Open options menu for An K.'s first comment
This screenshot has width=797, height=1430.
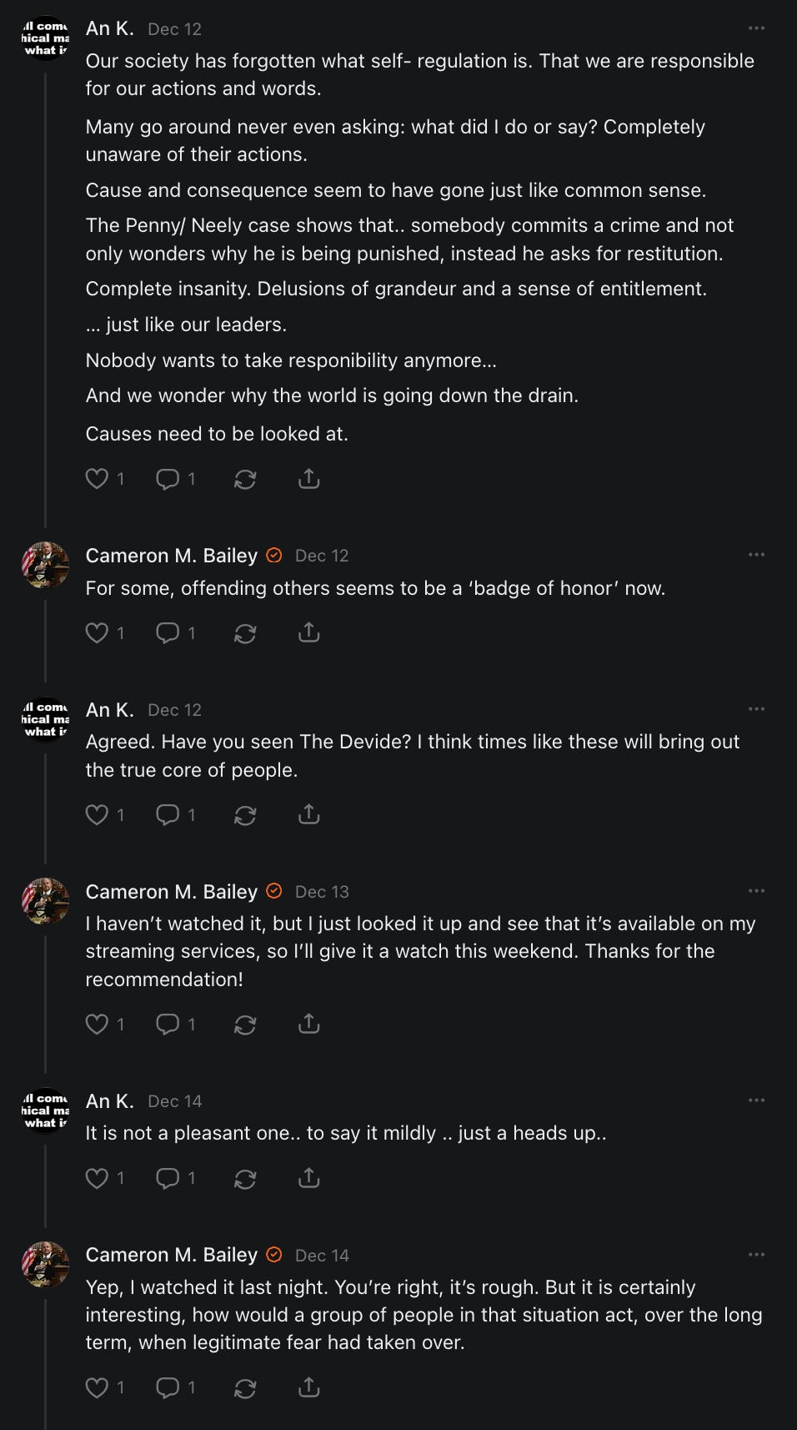[756, 28]
